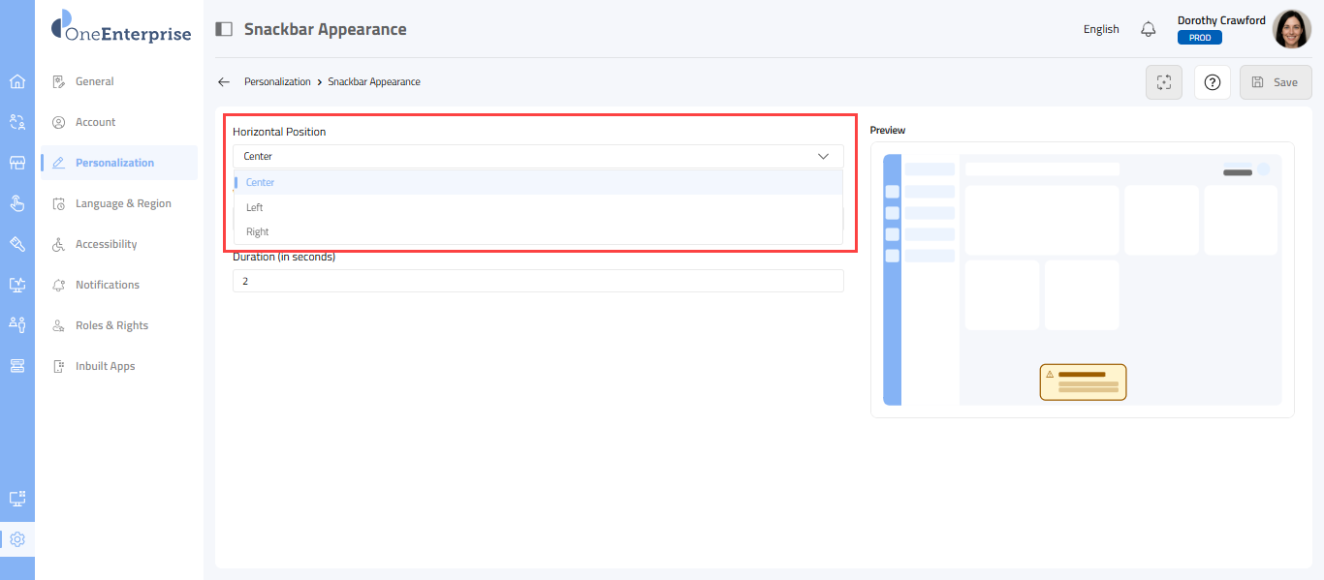Collapse the Horizontal Position dropdown chevron
Viewport: 1324px width, 580px height.
pos(823,156)
